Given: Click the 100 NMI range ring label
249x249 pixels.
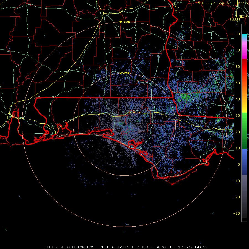Looking at the screenshot, I should coord(124,22).
